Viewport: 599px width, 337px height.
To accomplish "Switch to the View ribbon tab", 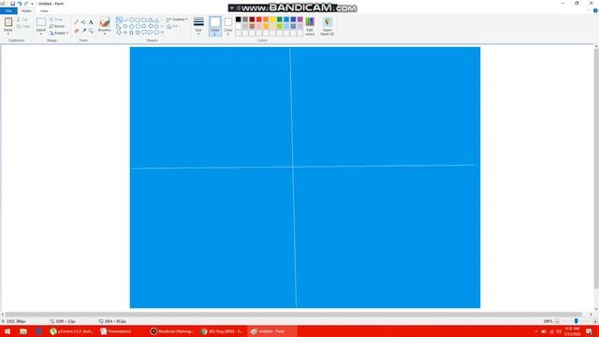I will coord(44,11).
